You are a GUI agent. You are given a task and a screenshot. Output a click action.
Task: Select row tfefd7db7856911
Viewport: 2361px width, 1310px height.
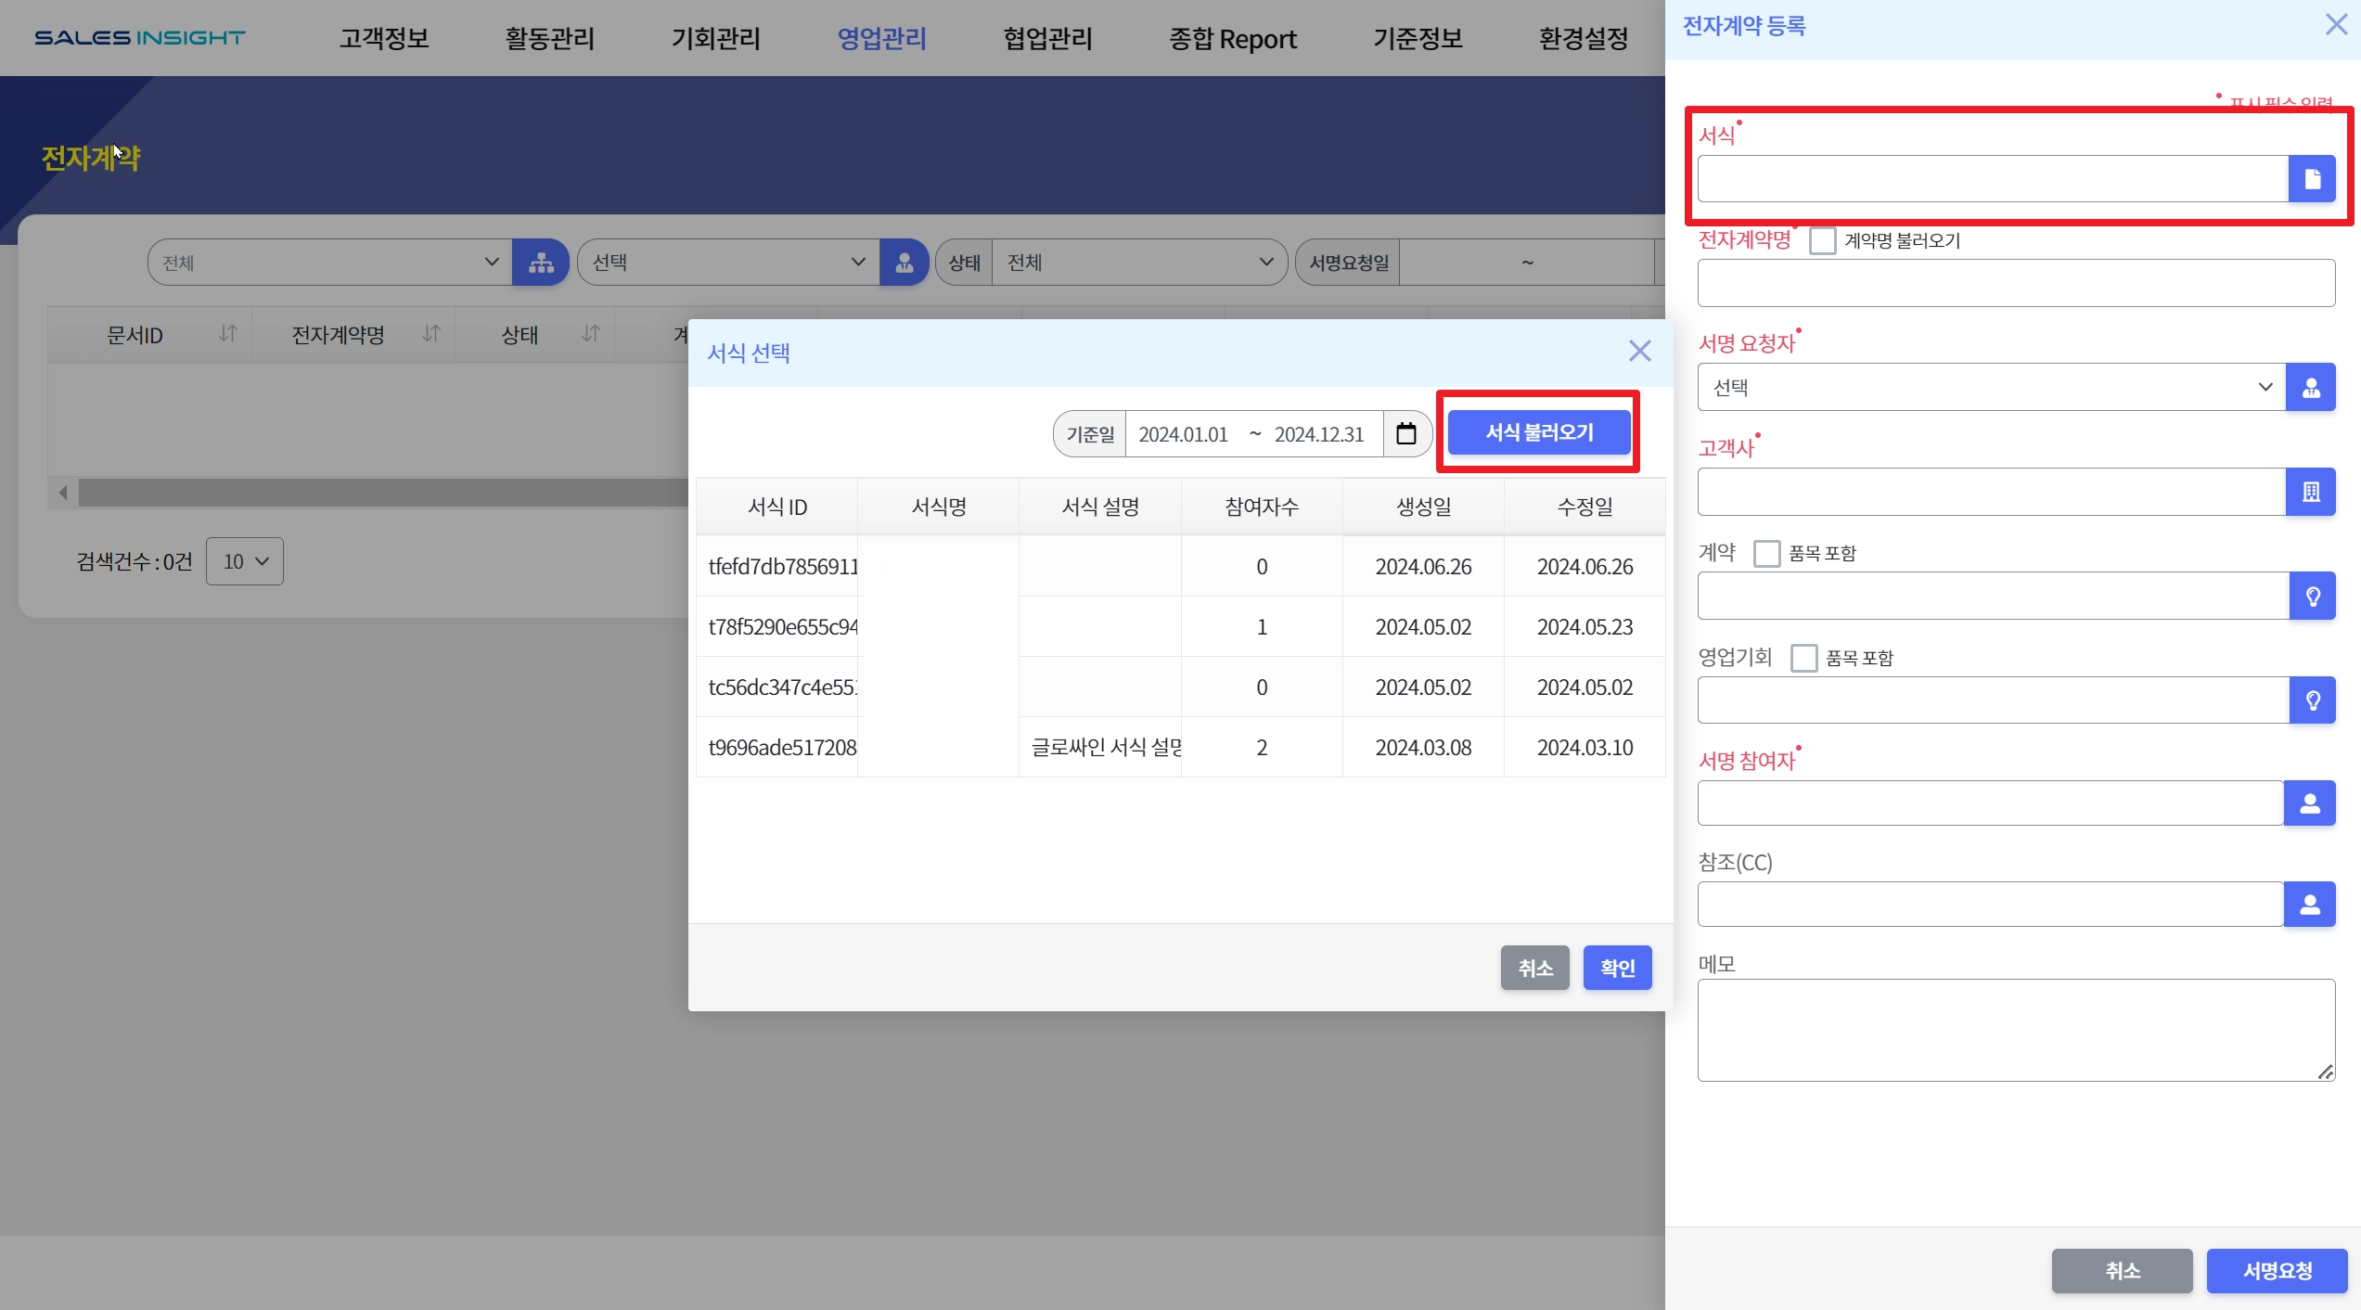coord(1180,566)
